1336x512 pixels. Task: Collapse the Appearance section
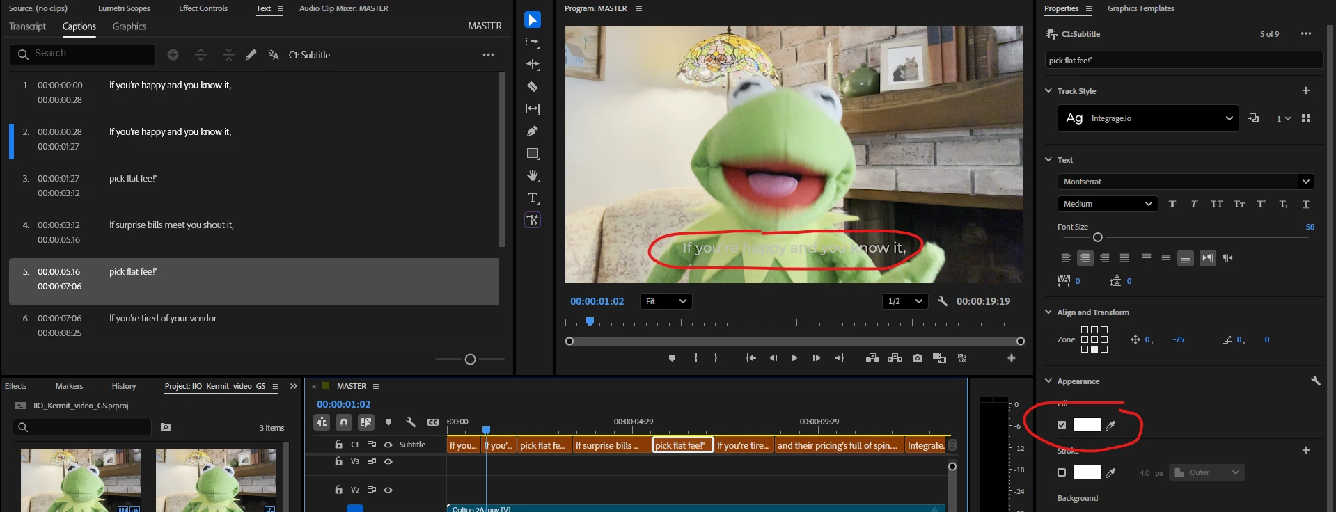(1048, 381)
